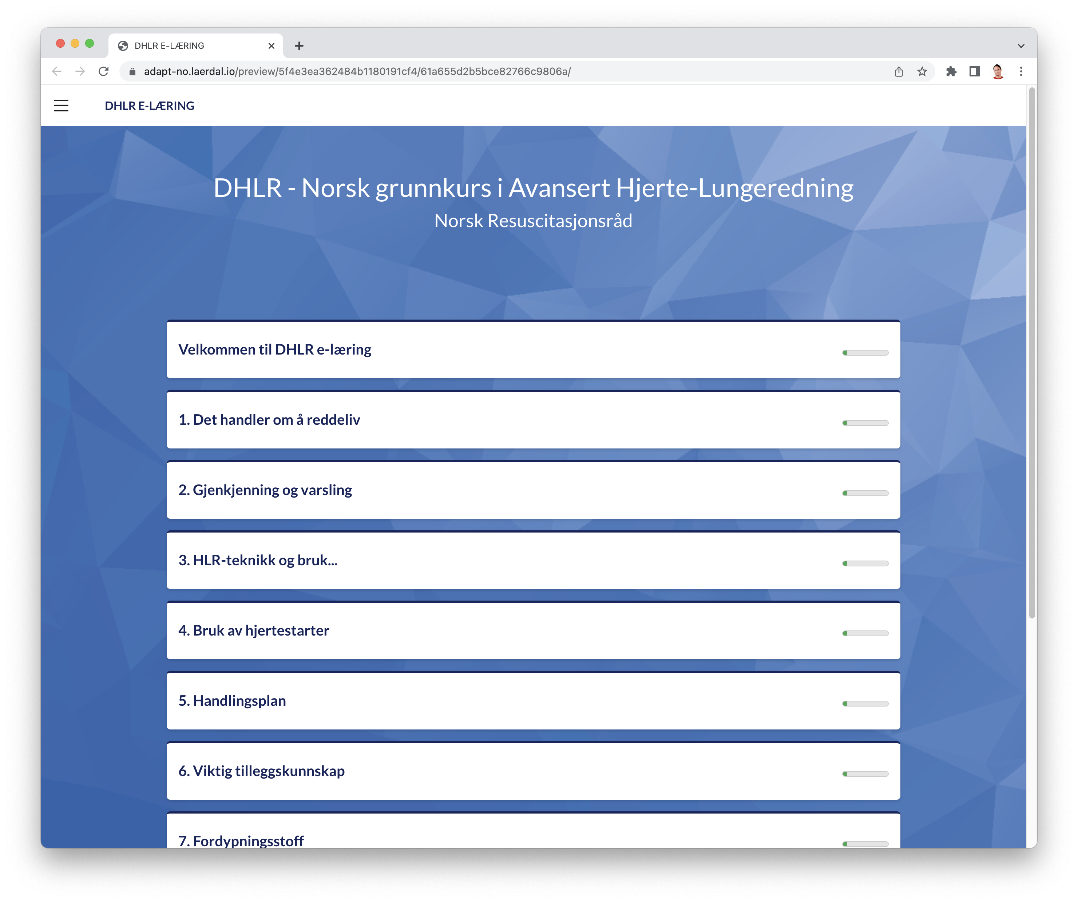Open the Chrome profile avatar
Screen dimensions: 1078x902
pyautogui.click(x=998, y=71)
